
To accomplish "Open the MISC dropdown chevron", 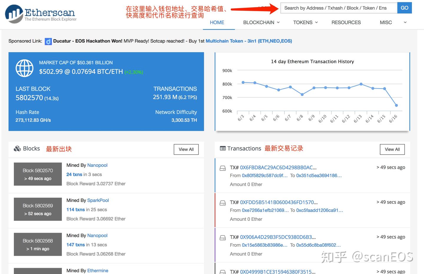I will coord(405,22).
